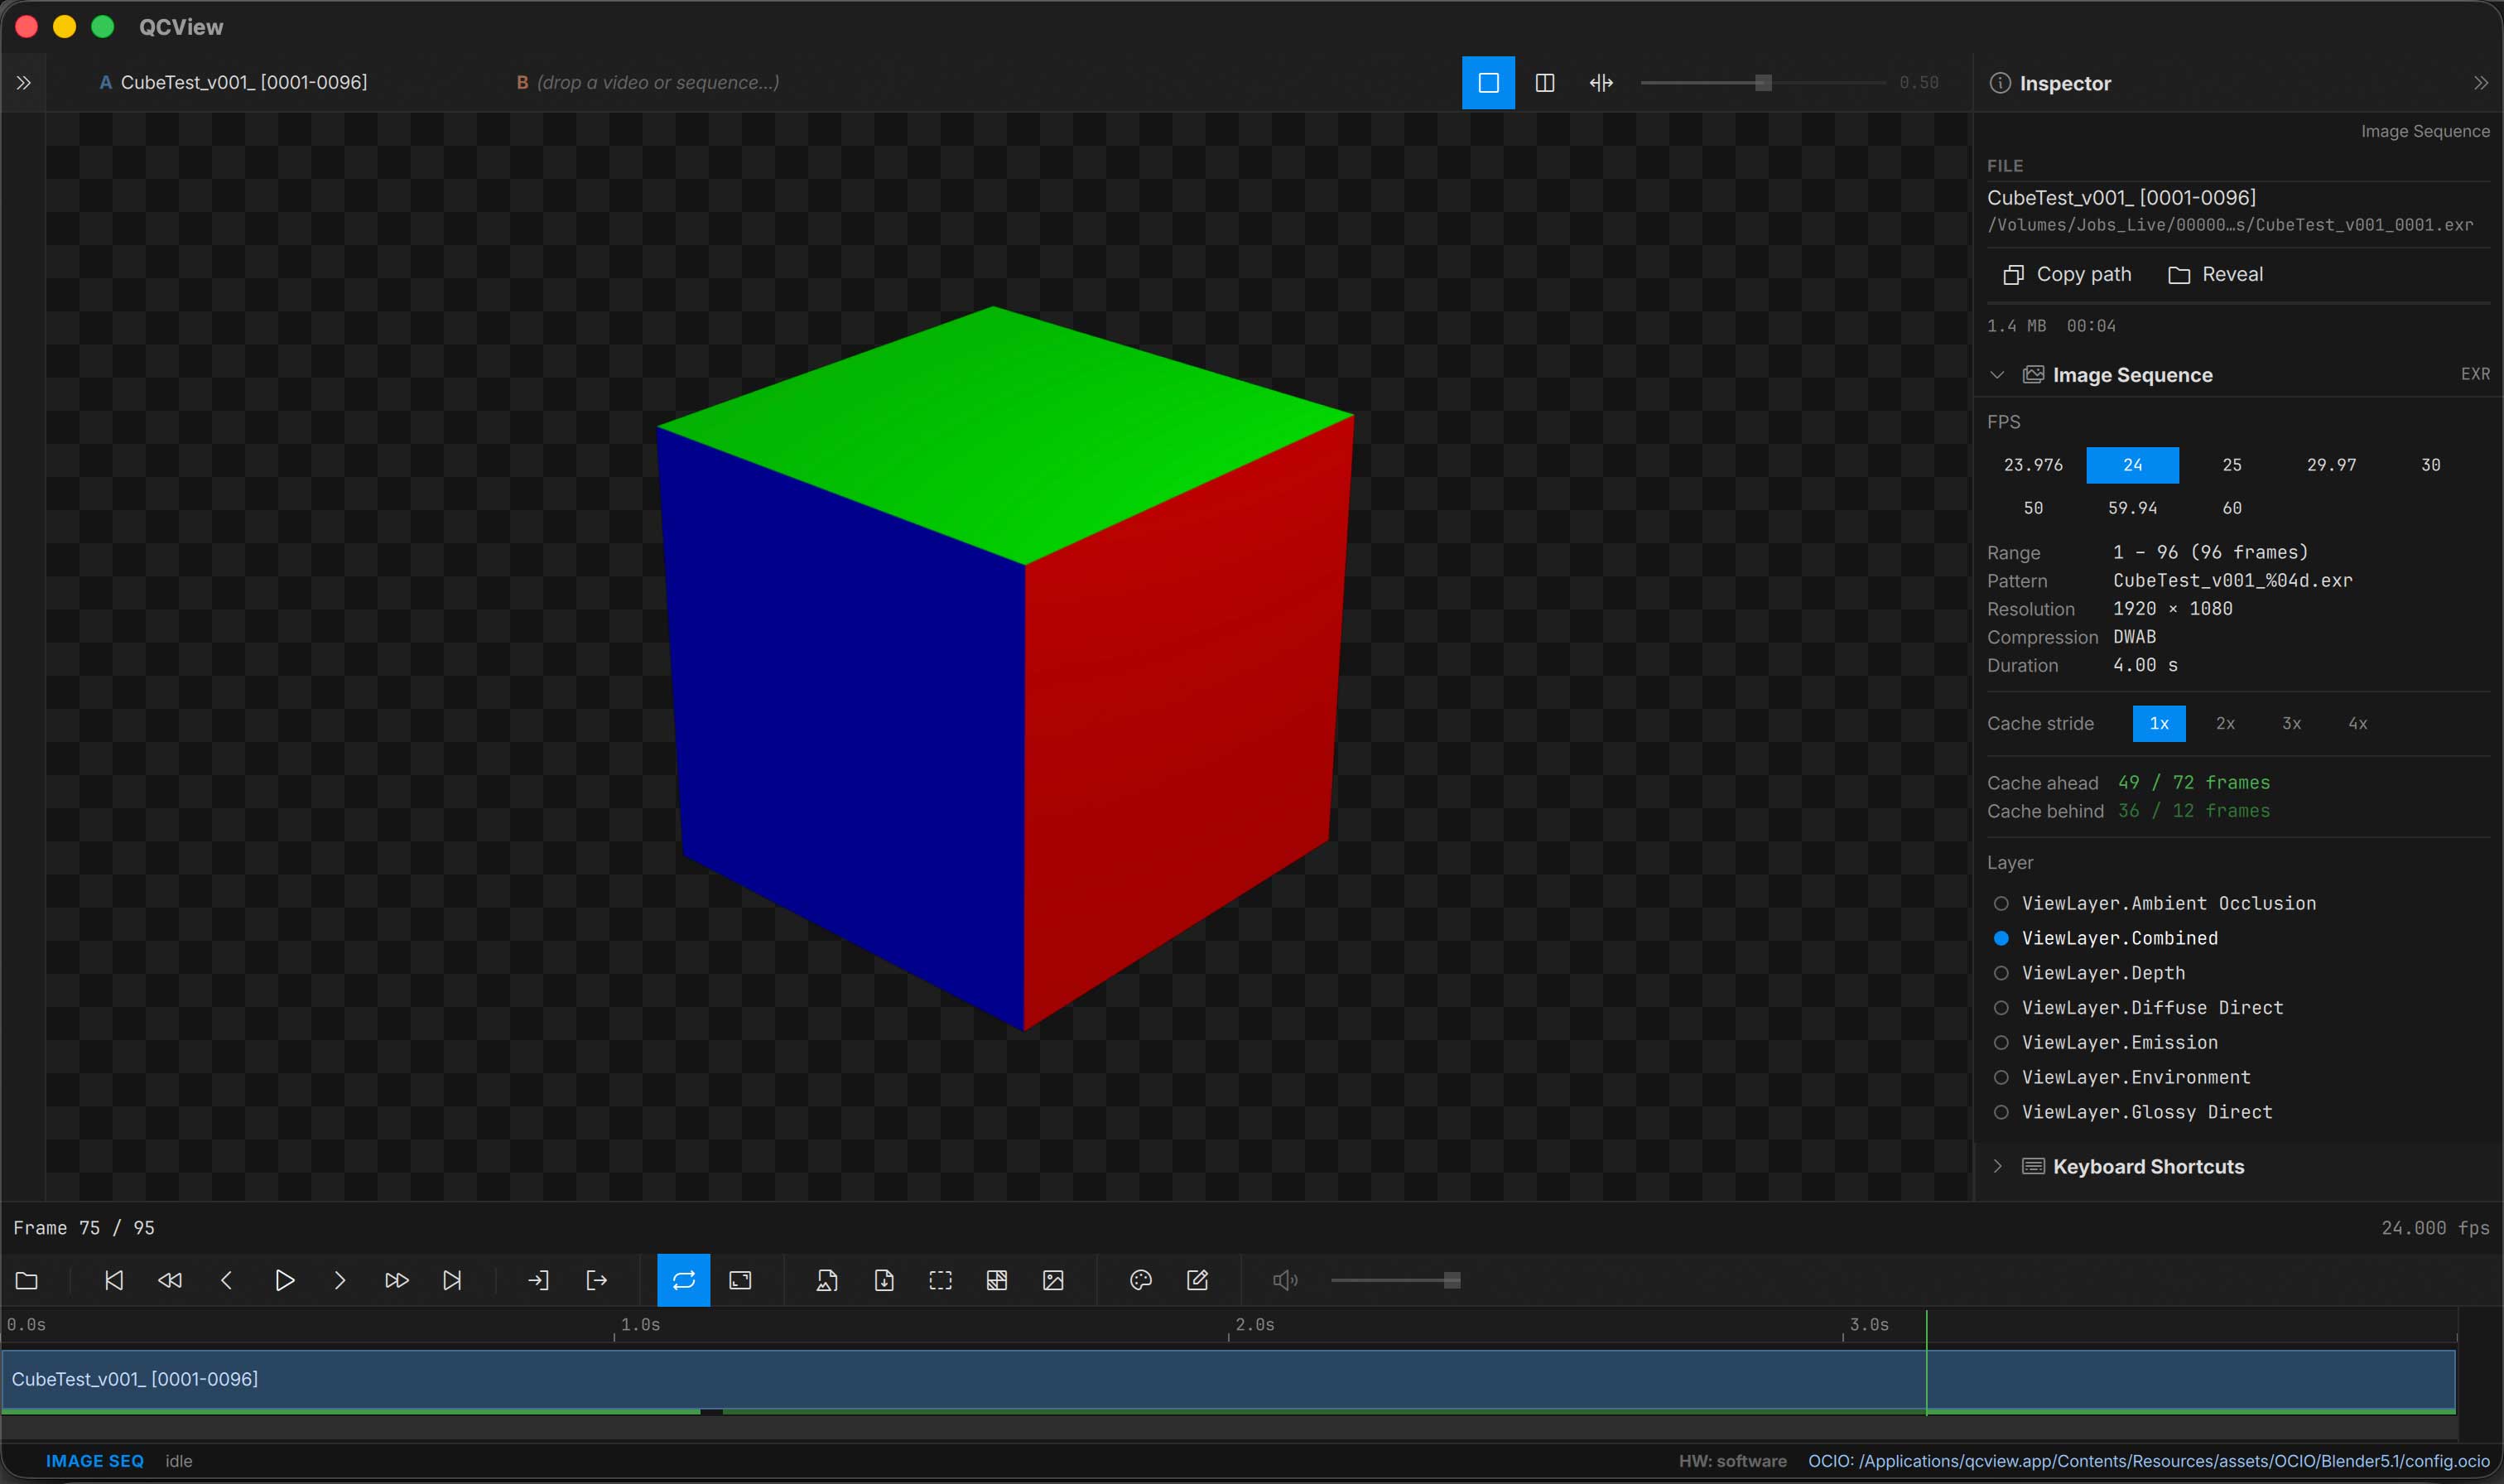The image size is (2504, 1484).
Task: Set cache stride to 1x
Action: pos(2160,723)
